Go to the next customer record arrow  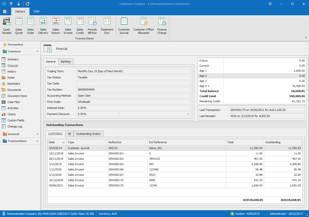[x=19, y=4]
